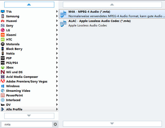Open the Nokia category

(x=29, y=53)
